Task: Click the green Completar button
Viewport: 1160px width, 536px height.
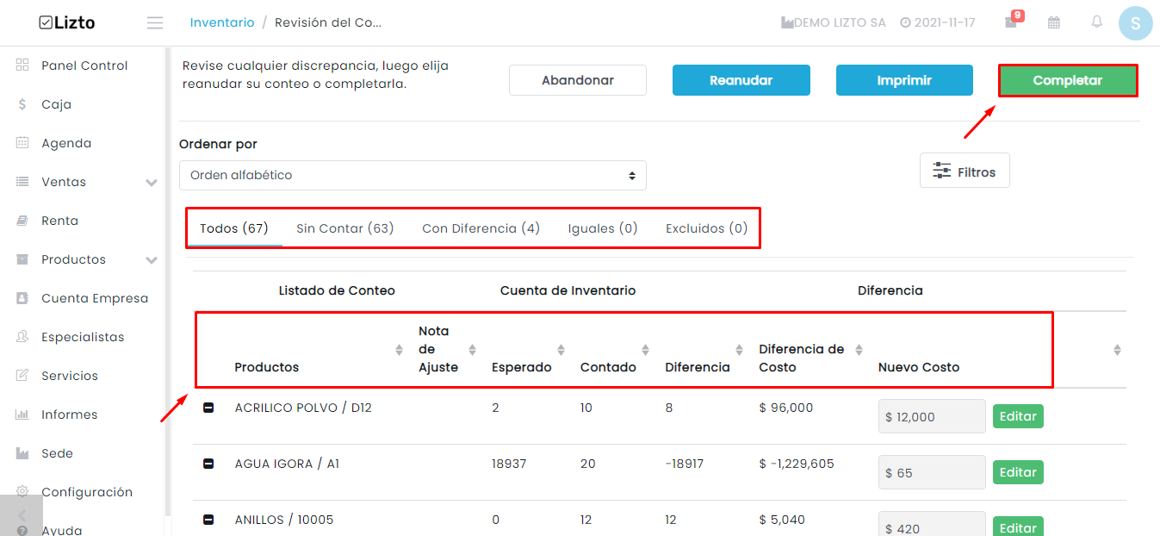Action: pos(1068,80)
